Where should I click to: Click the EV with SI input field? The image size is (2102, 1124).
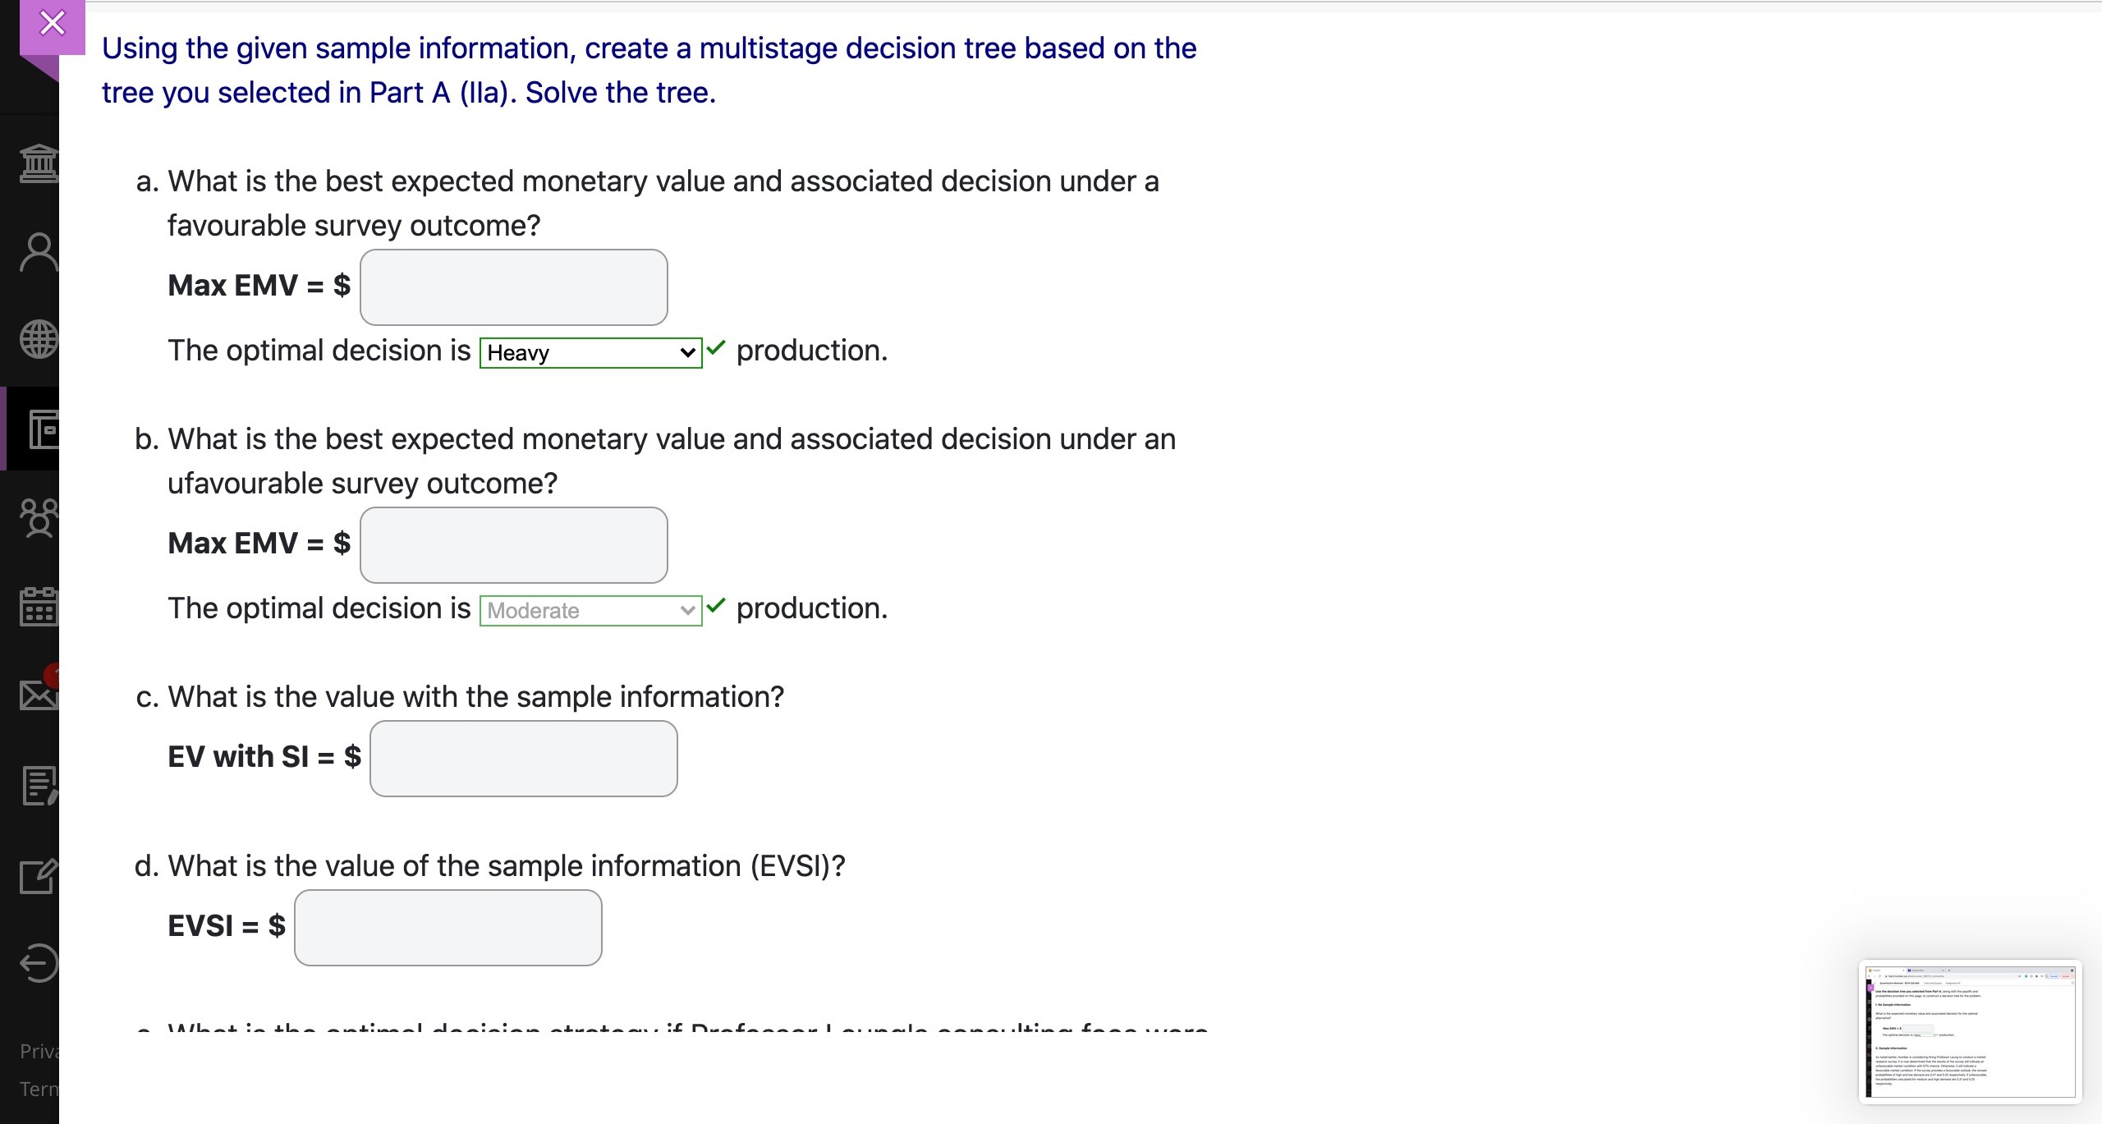coord(523,758)
